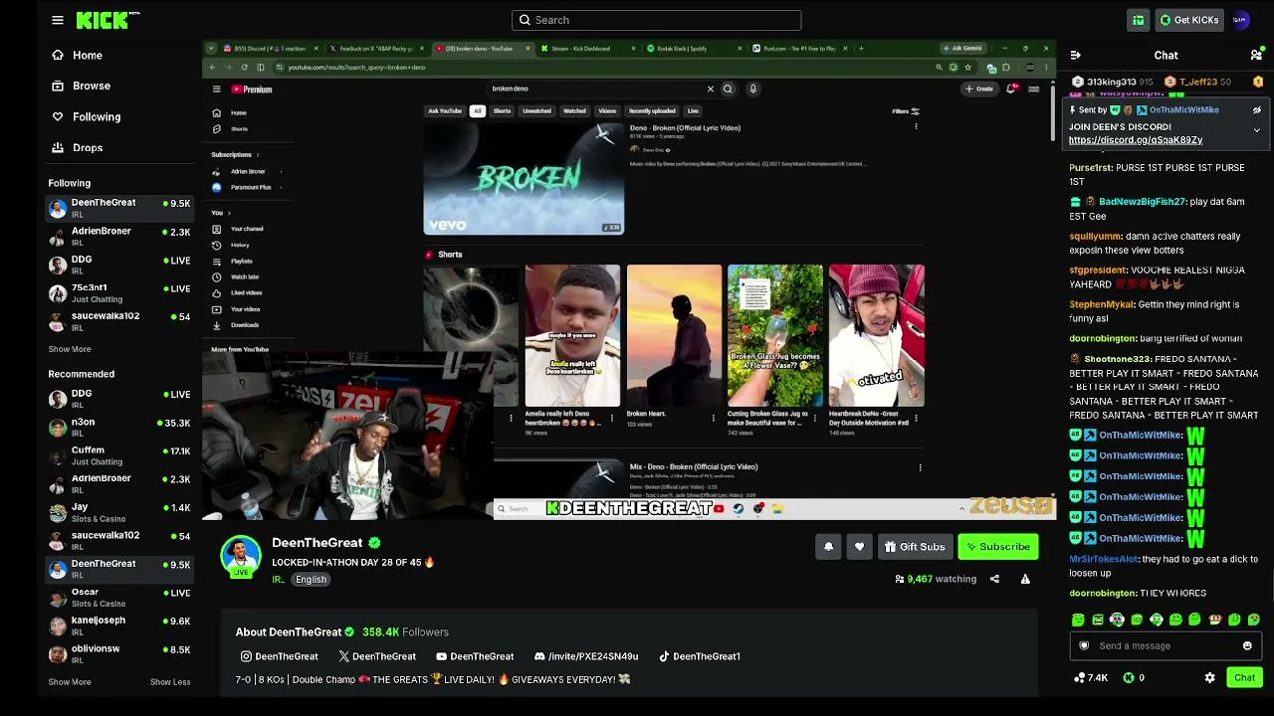Open the chat users list icon
Viewport: 1274px width, 716px height.
[x=1256, y=56]
